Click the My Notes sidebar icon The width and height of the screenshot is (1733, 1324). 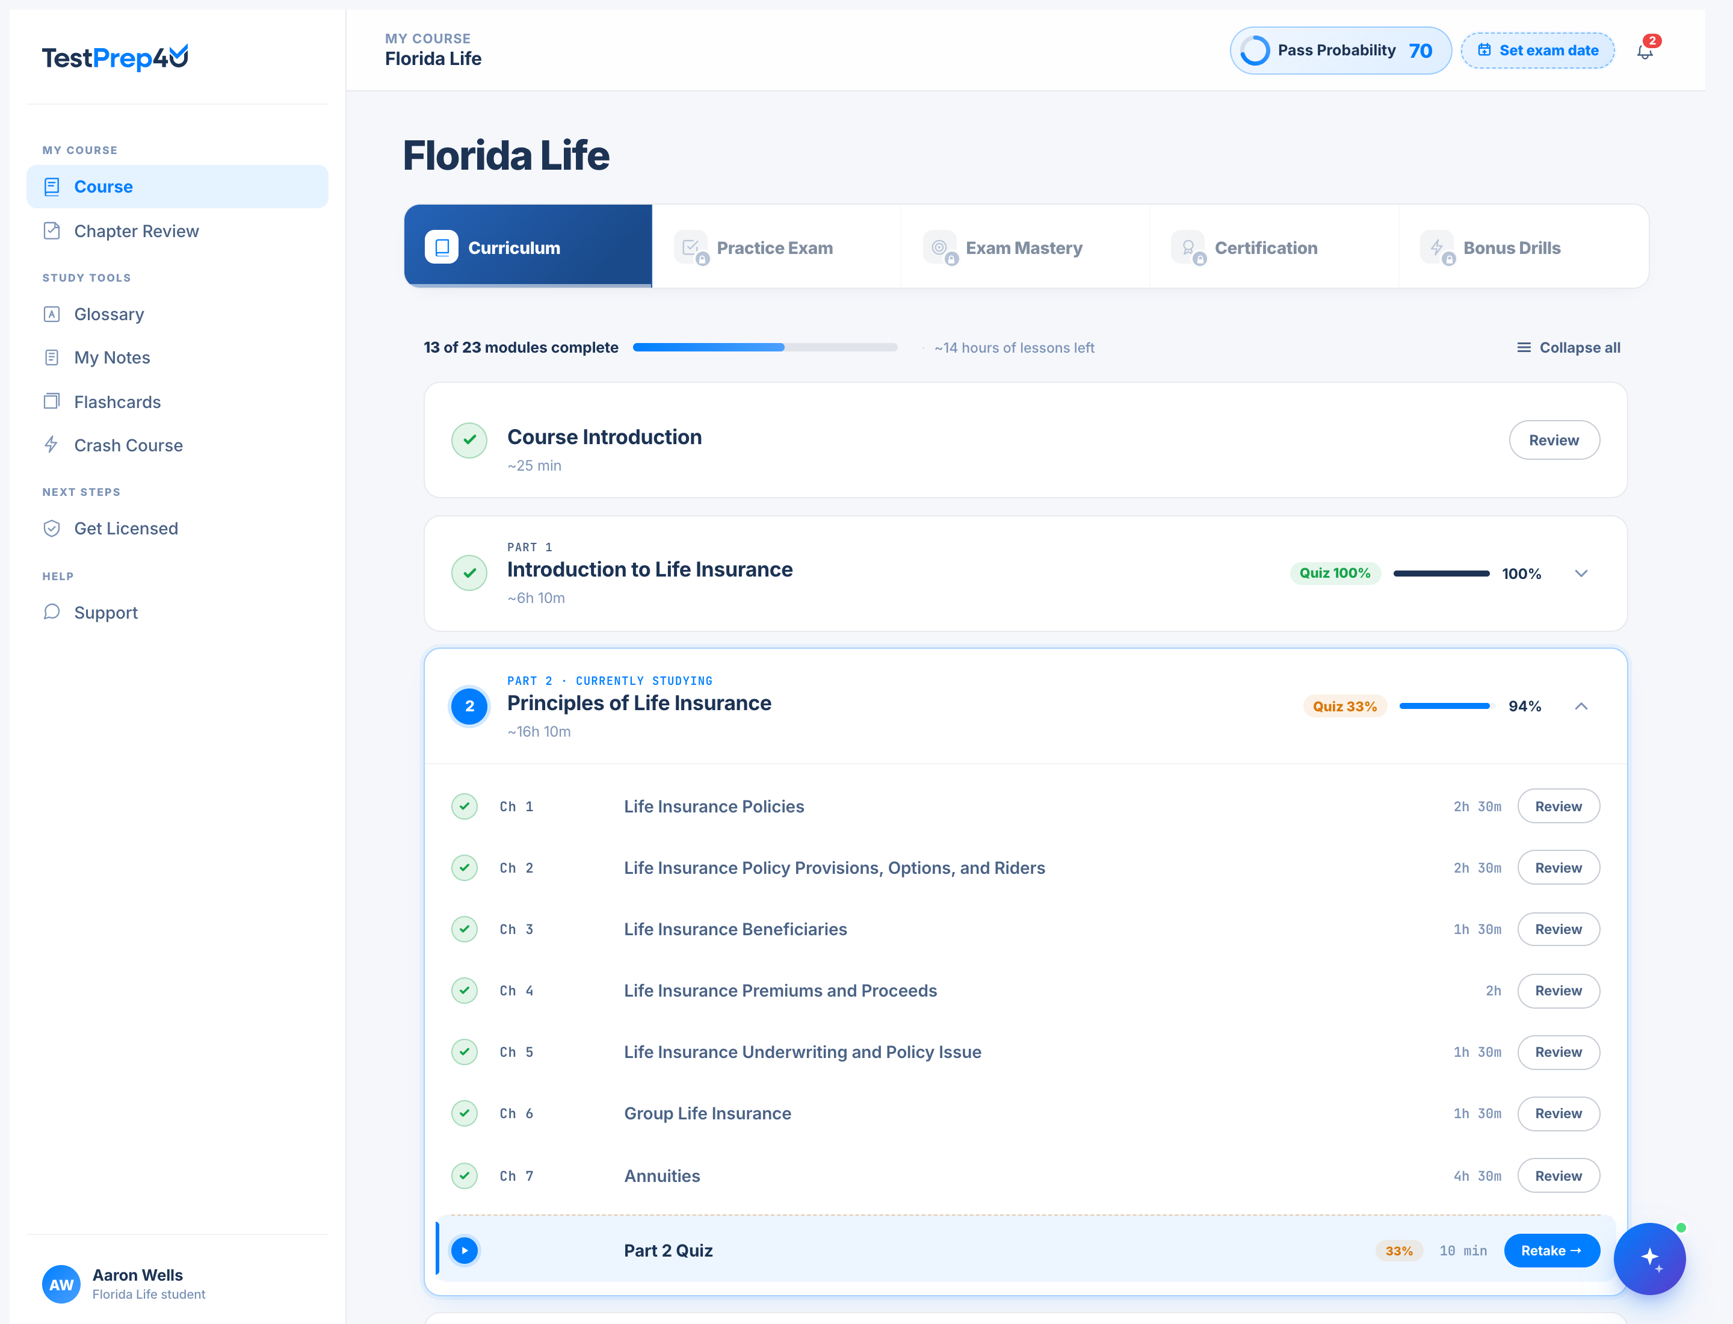(52, 358)
